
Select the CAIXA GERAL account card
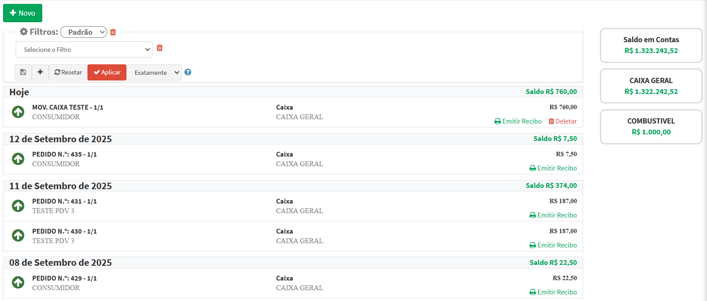(651, 86)
